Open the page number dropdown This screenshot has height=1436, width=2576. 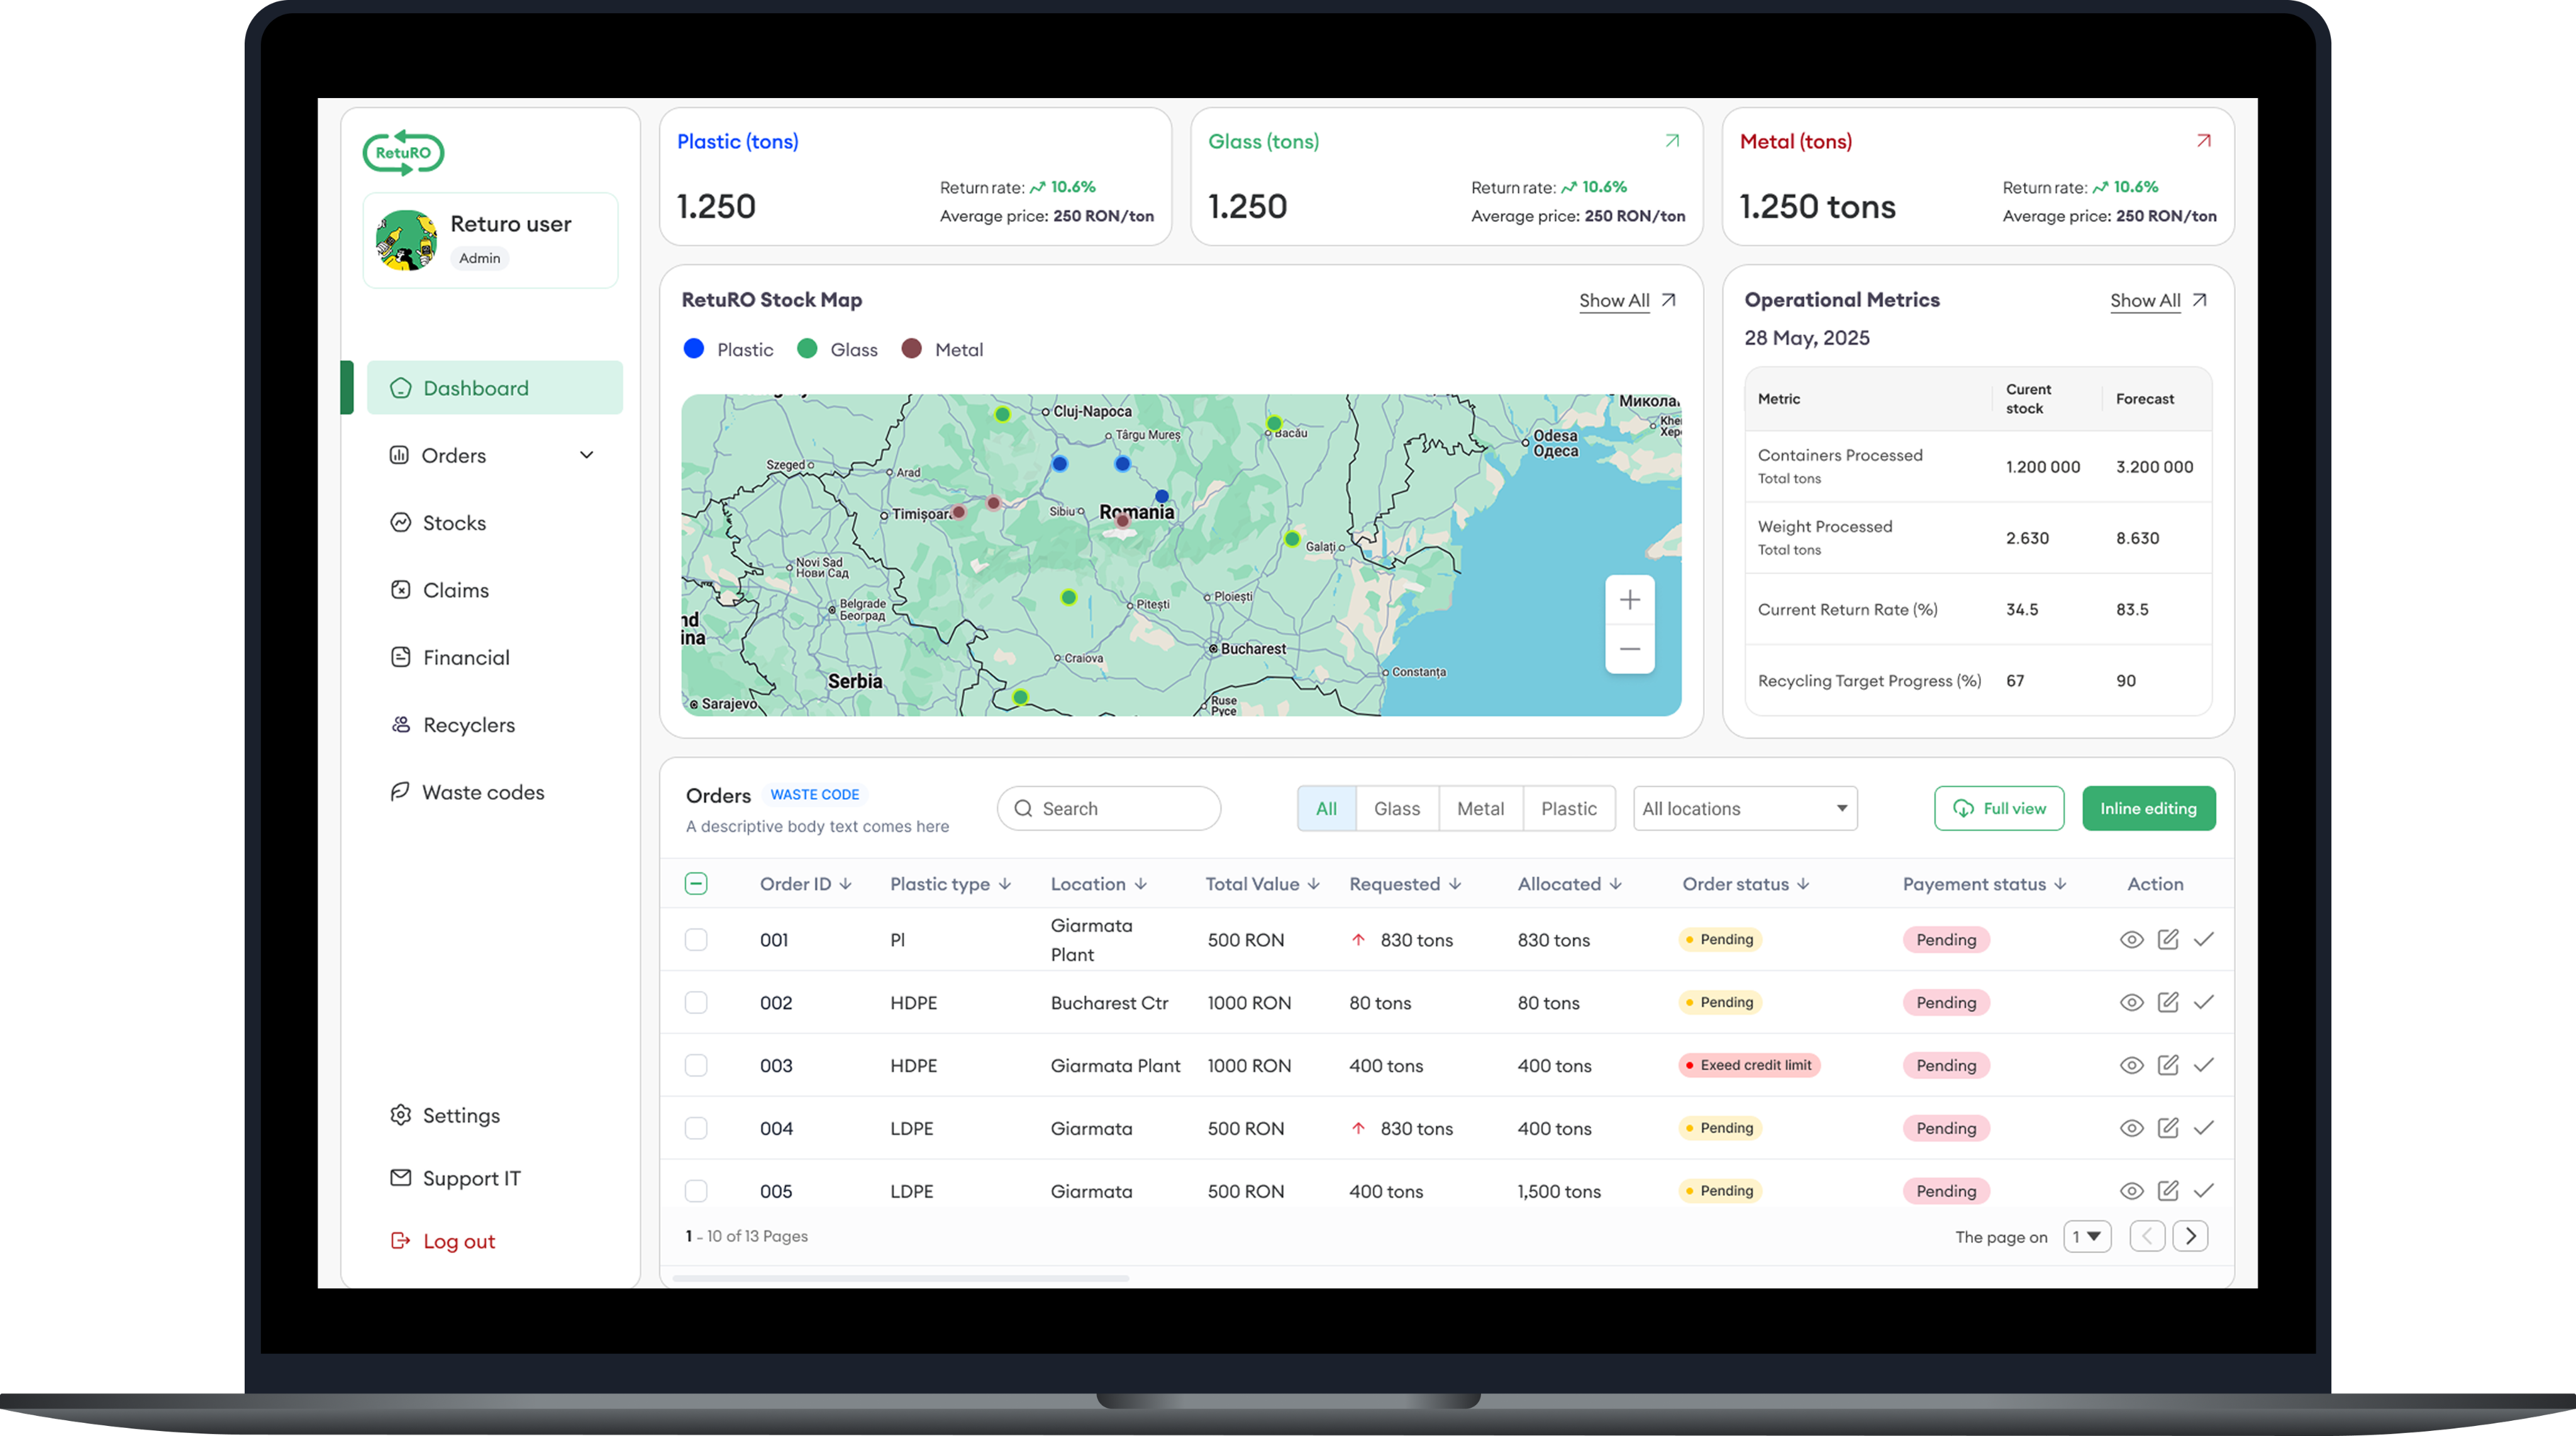[x=2087, y=1236]
